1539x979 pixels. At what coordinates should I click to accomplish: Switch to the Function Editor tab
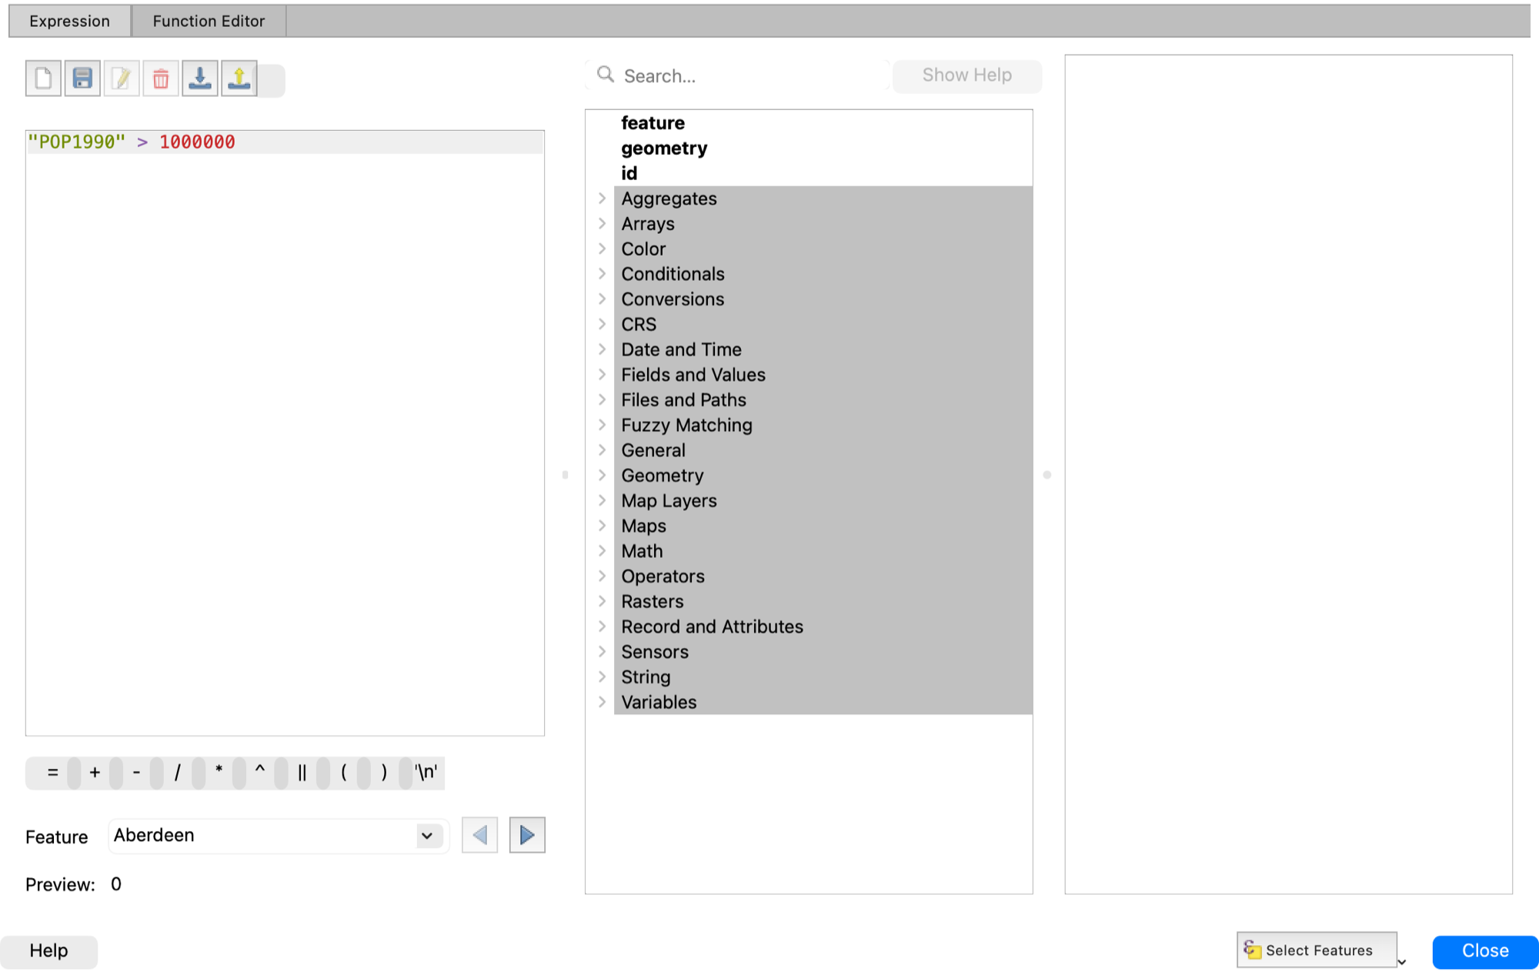(209, 22)
